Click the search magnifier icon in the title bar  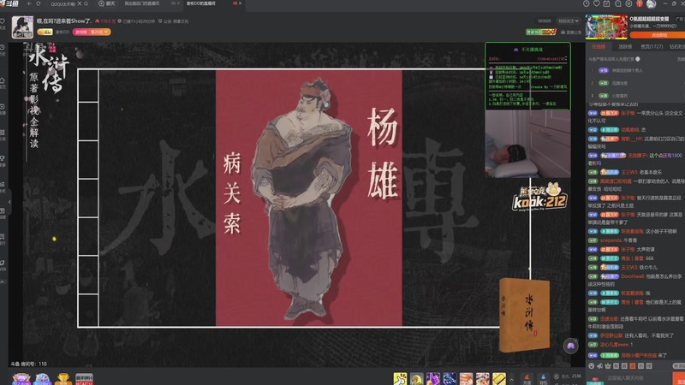pyautogui.click(x=86, y=3)
